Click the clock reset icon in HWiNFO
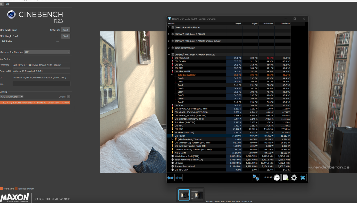The image size is (357, 203). tap(277, 178)
